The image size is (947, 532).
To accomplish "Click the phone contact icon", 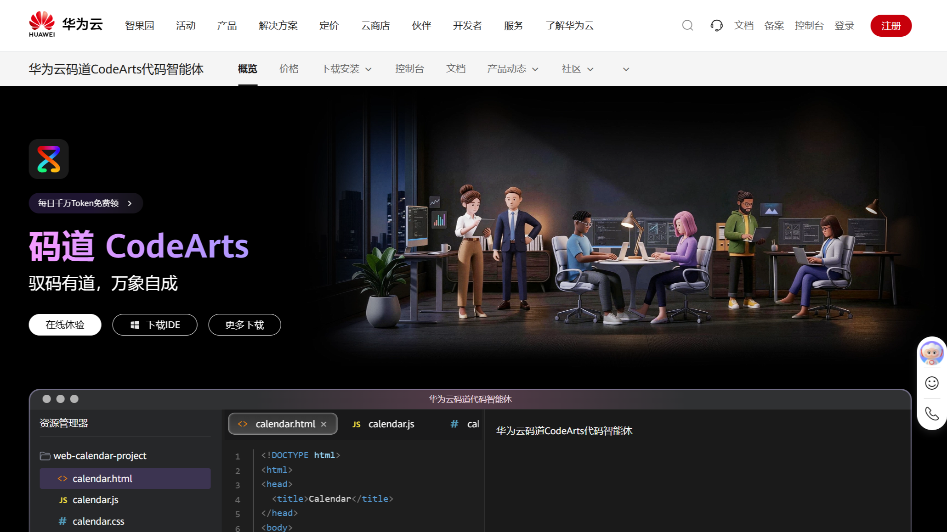I will click(931, 414).
